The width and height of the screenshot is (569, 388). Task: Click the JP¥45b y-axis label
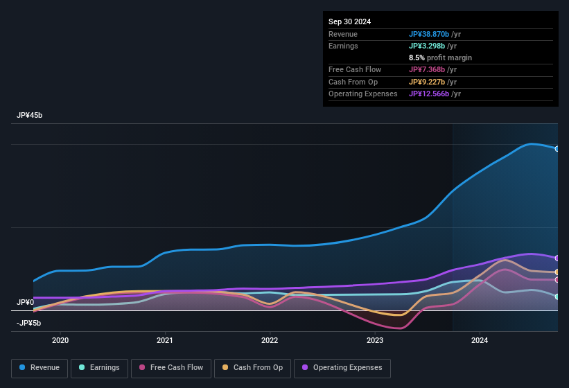[29, 115]
